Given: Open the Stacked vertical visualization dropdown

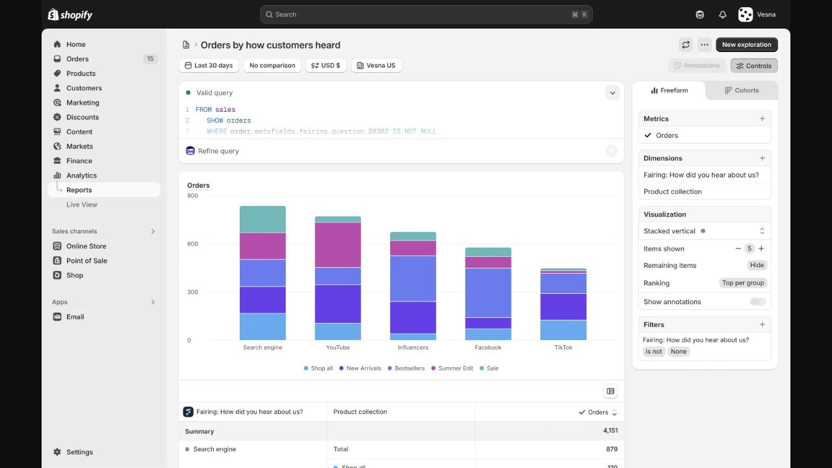Looking at the screenshot, I should pyautogui.click(x=705, y=231).
